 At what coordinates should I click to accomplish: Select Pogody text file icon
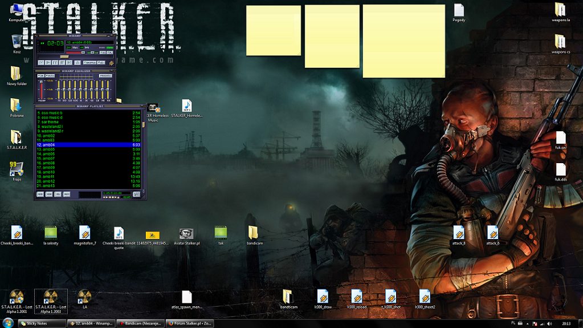(459, 13)
